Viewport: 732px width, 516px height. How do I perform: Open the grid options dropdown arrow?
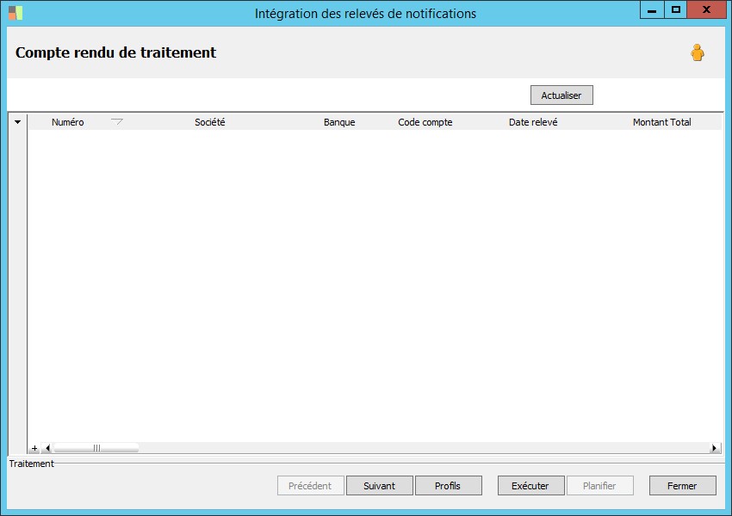pyautogui.click(x=17, y=122)
